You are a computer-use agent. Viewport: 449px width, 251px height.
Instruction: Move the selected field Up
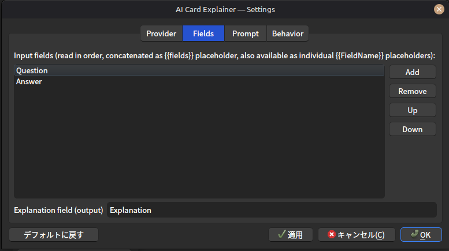[412, 110]
